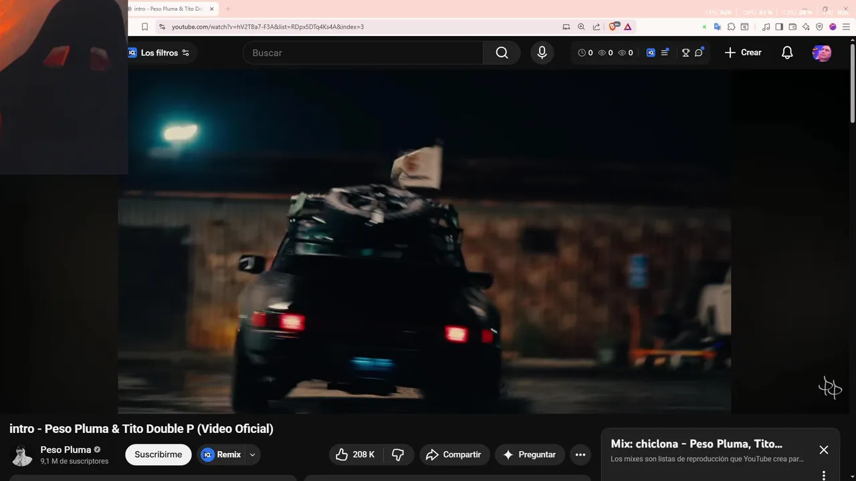Open the YouTube account avatar menu
The width and height of the screenshot is (856, 481).
pos(822,53)
